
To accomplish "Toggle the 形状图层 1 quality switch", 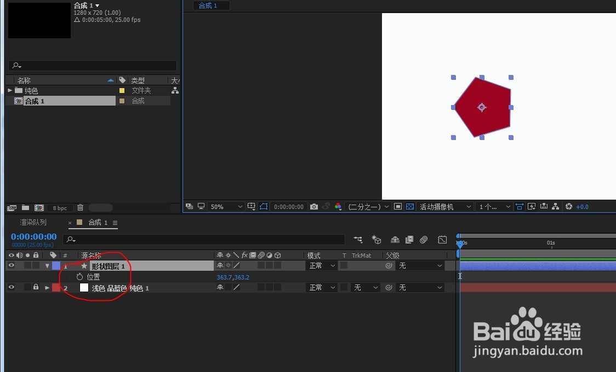I will [x=237, y=265].
